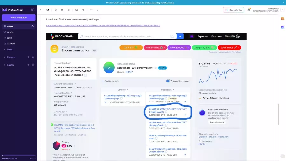Go to the next message with the down arrow

(x=98, y=10)
